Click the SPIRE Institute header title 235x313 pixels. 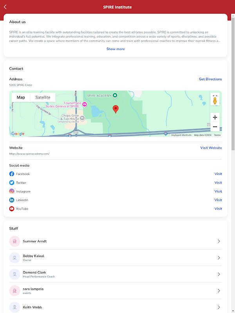tap(117, 7)
